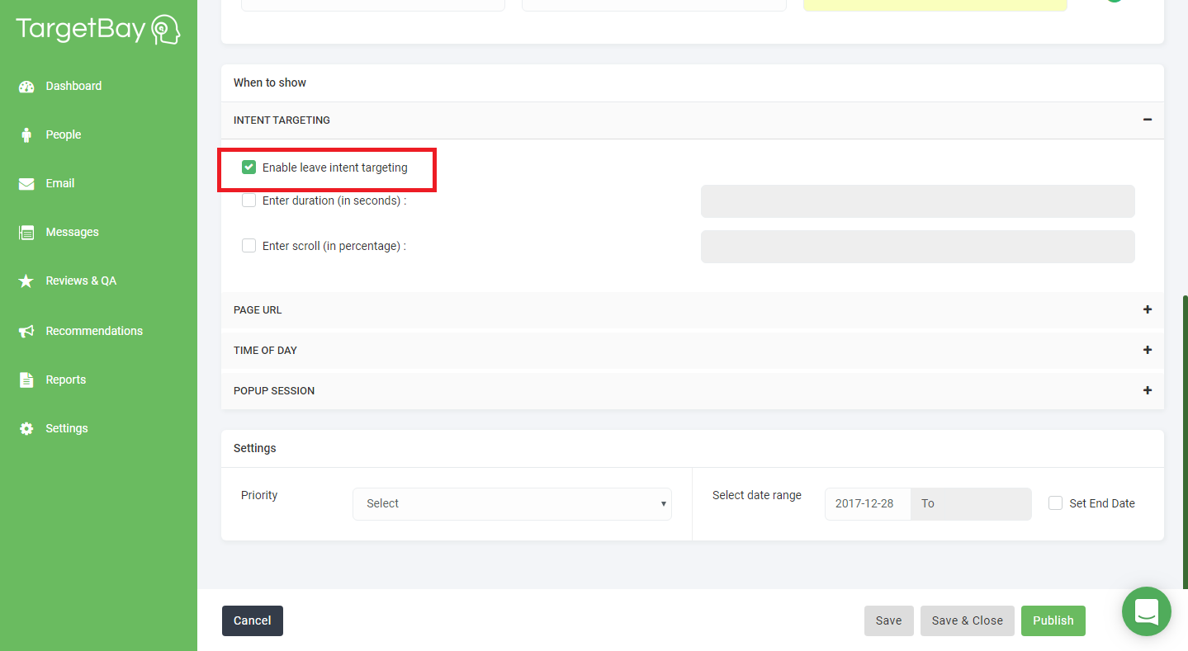This screenshot has height=651, width=1188.
Task: Go to Recommendations
Action: (94, 331)
